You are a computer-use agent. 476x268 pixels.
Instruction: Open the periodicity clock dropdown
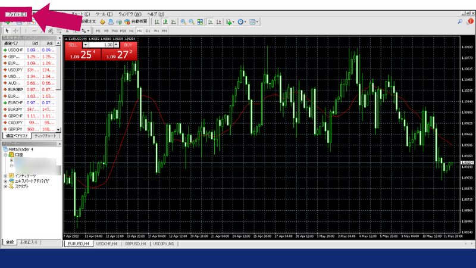[x=242, y=22]
